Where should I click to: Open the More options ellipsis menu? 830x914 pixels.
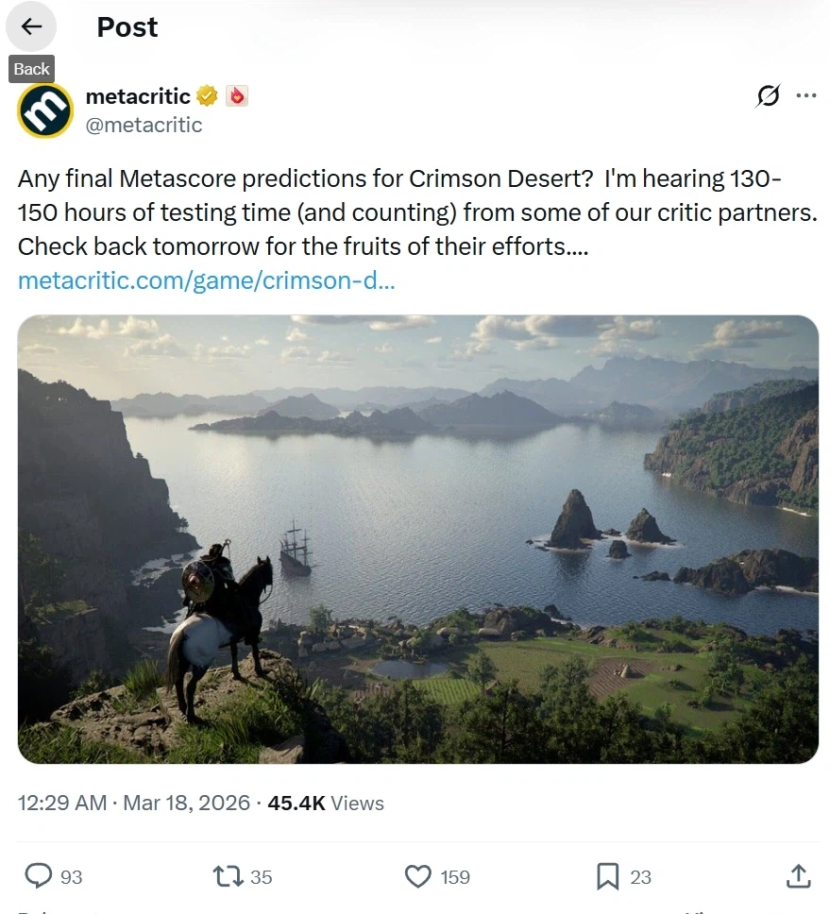(x=805, y=96)
